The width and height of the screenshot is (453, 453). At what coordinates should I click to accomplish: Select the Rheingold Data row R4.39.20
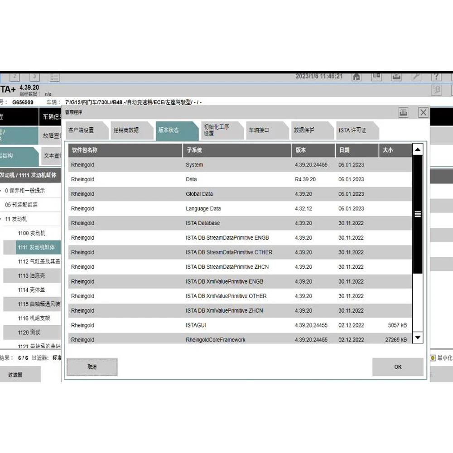pyautogui.click(x=240, y=179)
